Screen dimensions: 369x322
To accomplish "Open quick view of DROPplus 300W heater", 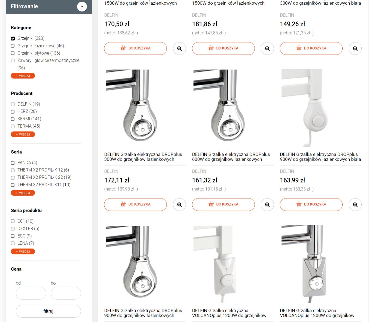I will (x=179, y=205).
